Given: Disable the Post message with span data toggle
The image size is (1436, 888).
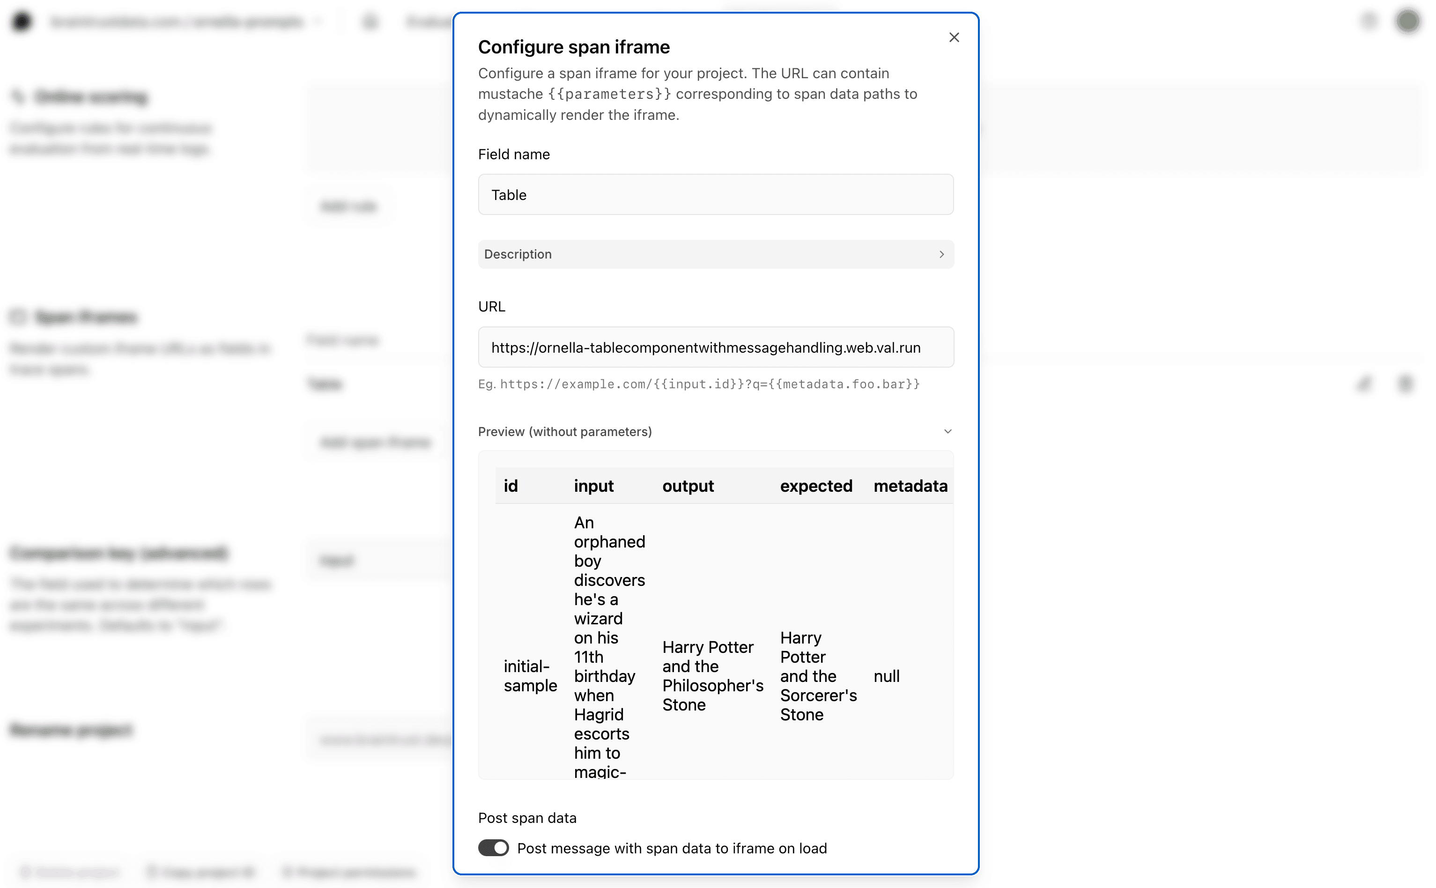Looking at the screenshot, I should 493,848.
